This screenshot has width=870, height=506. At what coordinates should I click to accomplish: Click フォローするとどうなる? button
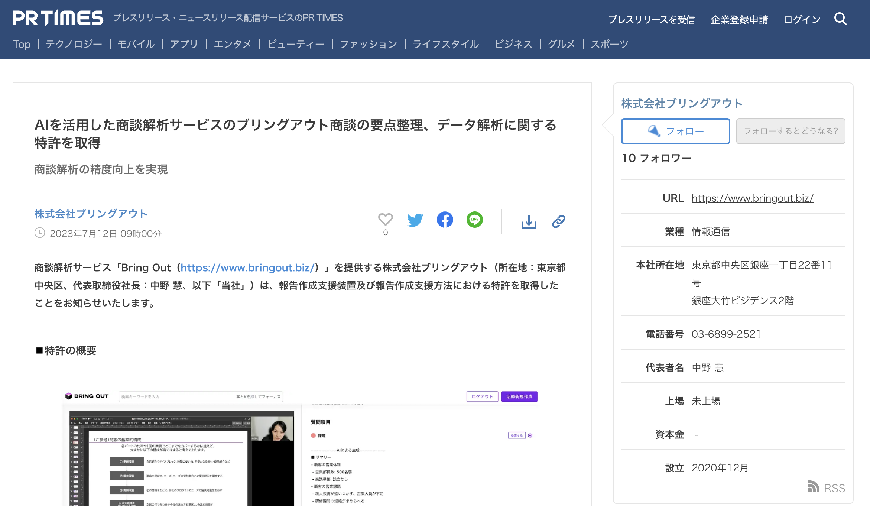click(791, 131)
